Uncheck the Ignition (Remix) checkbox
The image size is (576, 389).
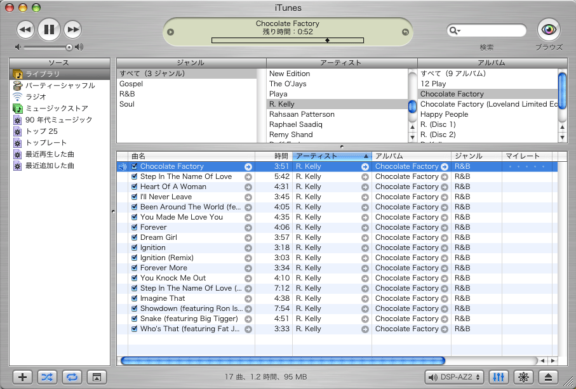pyautogui.click(x=135, y=258)
